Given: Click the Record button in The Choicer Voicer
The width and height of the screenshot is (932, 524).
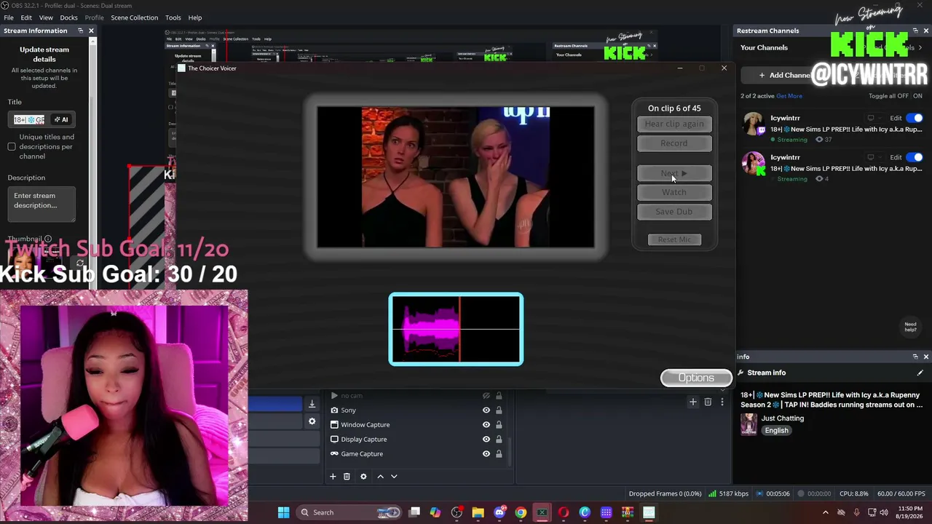Looking at the screenshot, I should [x=674, y=143].
